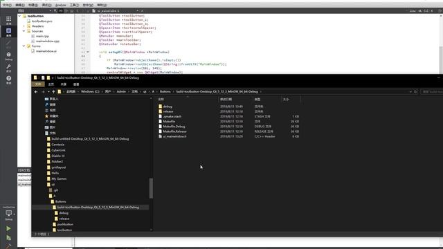Click the Build hammer icon
Image resolution: width=443 pixels, height=249 pixels.
point(8,246)
